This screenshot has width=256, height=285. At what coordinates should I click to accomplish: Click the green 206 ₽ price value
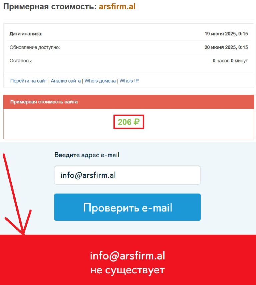pos(129,122)
